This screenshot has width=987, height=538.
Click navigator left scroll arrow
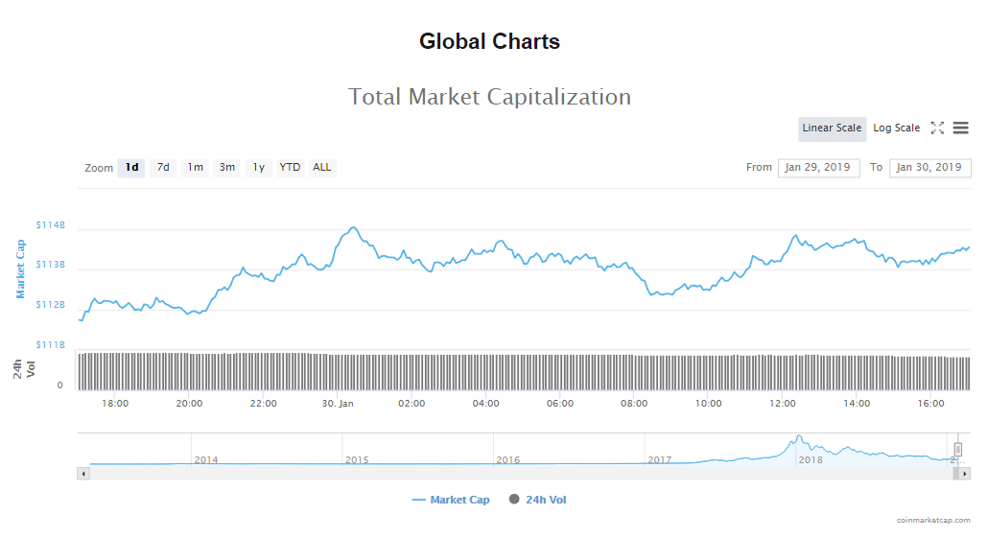(x=83, y=474)
